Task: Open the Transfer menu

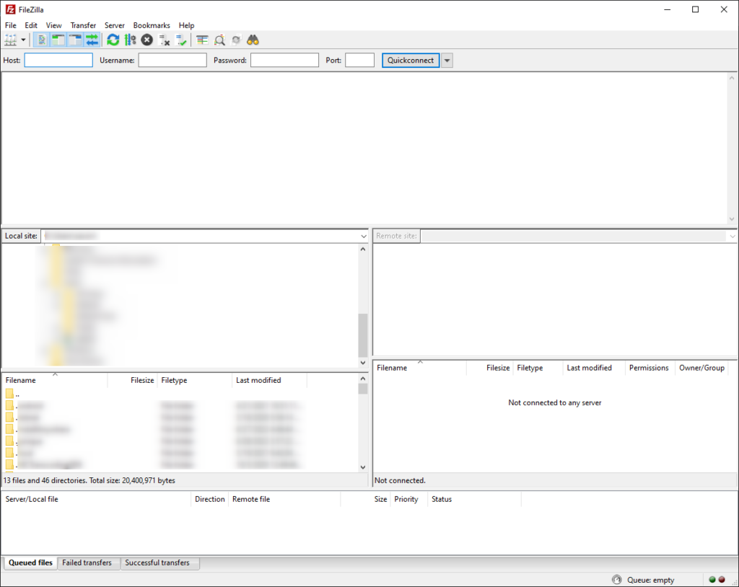Action: [84, 25]
